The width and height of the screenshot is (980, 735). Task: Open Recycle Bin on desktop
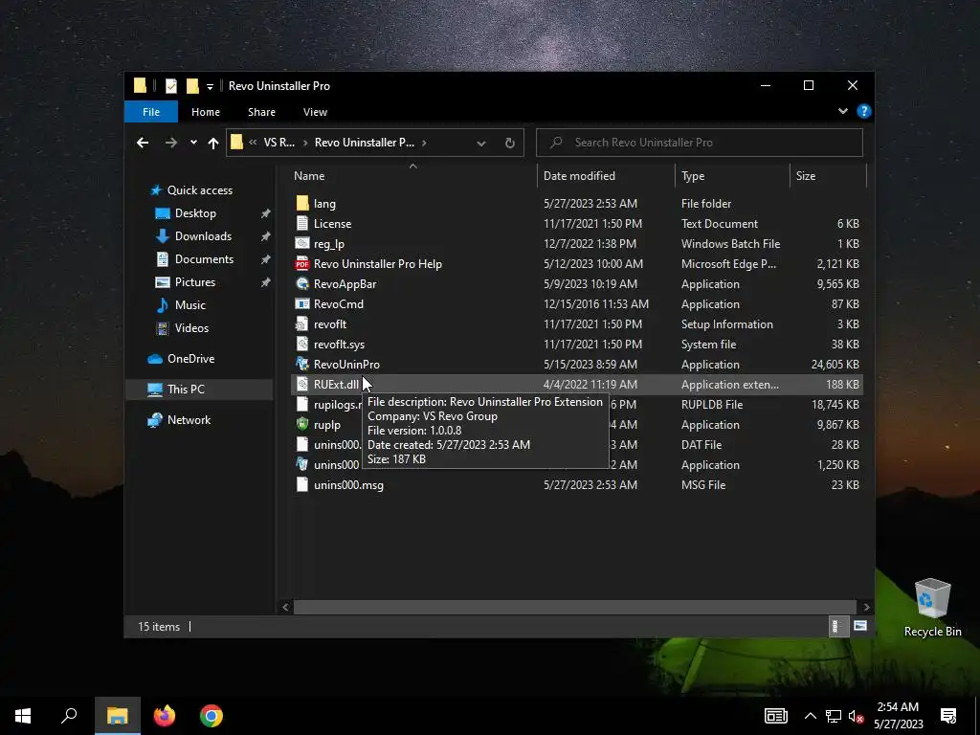[932, 608]
